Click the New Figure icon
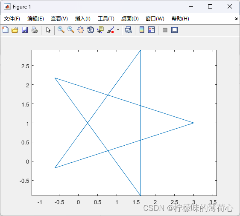The height and width of the screenshot is (216, 240). click(5, 30)
